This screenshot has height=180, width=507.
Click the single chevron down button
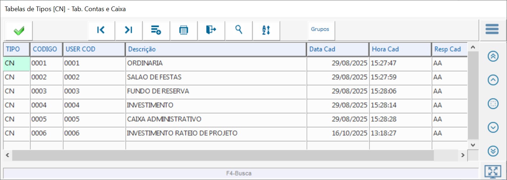tap(493, 127)
